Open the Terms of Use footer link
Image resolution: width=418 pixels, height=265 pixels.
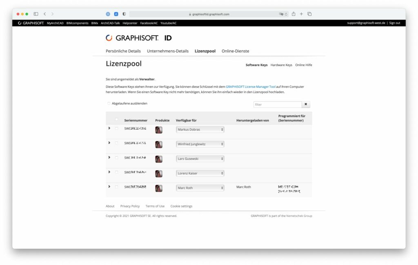(155, 206)
